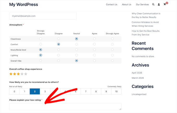Image resolution: width=177 pixels, height=113 pixels.
Task: Open the search icon in header
Action: tap(153, 4)
